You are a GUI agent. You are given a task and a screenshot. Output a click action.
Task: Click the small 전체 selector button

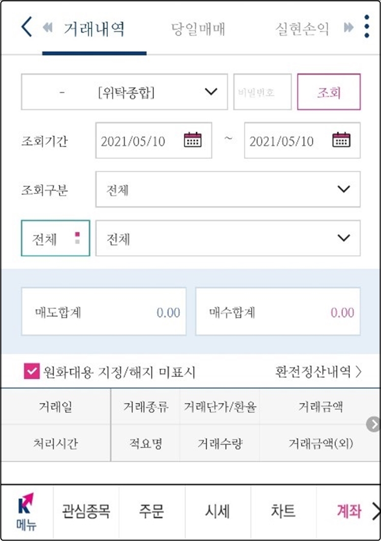point(55,238)
